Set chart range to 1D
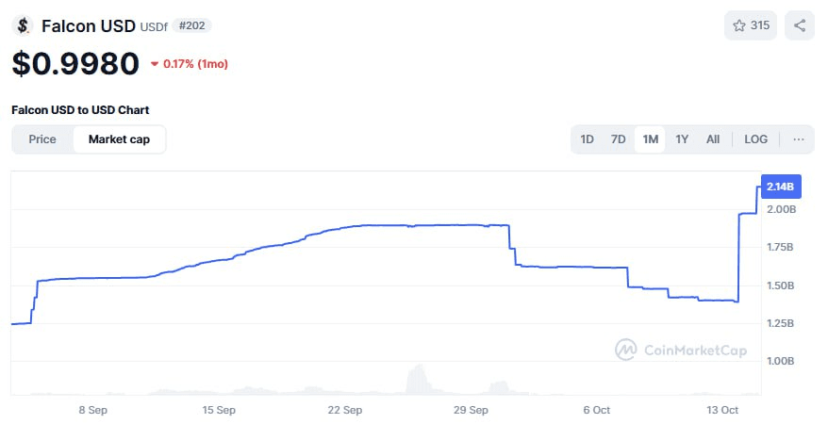The height and width of the screenshot is (424, 828). pos(587,139)
